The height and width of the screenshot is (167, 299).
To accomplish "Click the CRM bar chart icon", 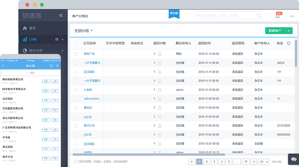I will click(25, 39).
